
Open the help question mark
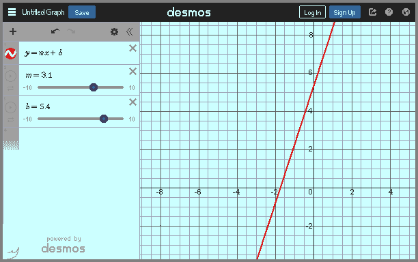pos(389,12)
